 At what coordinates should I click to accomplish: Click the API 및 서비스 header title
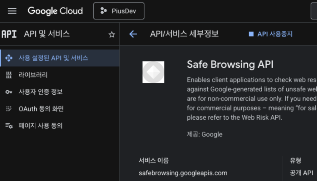point(47,34)
